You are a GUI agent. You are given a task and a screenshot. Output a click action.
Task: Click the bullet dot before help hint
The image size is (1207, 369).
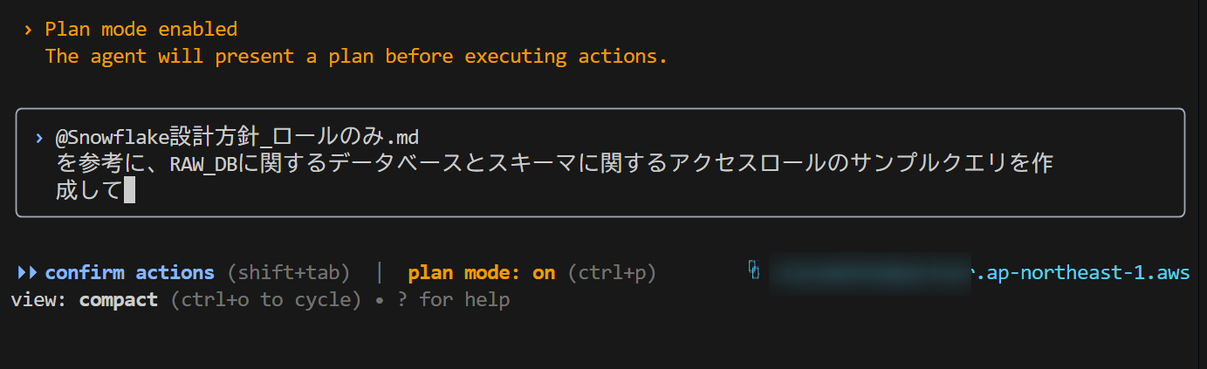[x=382, y=300]
